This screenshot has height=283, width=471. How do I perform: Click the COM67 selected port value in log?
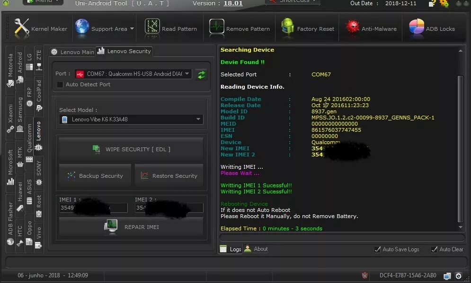321,74
